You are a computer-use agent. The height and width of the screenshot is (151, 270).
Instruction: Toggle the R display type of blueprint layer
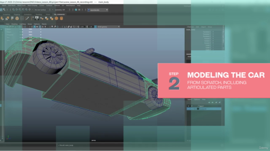coord(195,109)
